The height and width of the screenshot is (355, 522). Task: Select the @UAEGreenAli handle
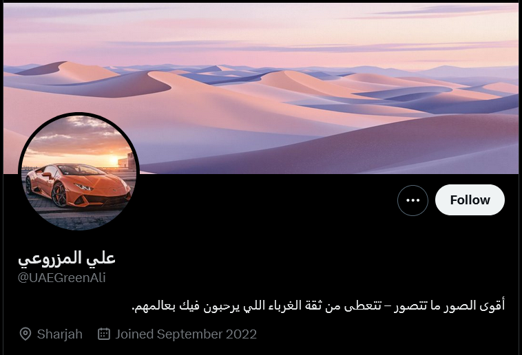point(61,277)
